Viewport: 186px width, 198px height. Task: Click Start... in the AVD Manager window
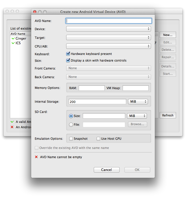168,74
